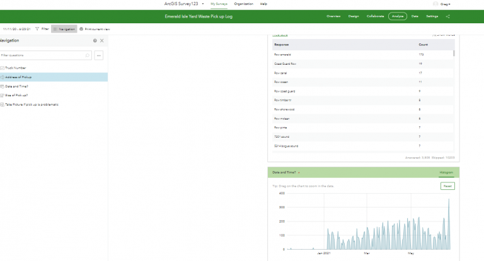Click the printer icon in toolbar
The width and height of the screenshot is (484, 261).
point(81,29)
